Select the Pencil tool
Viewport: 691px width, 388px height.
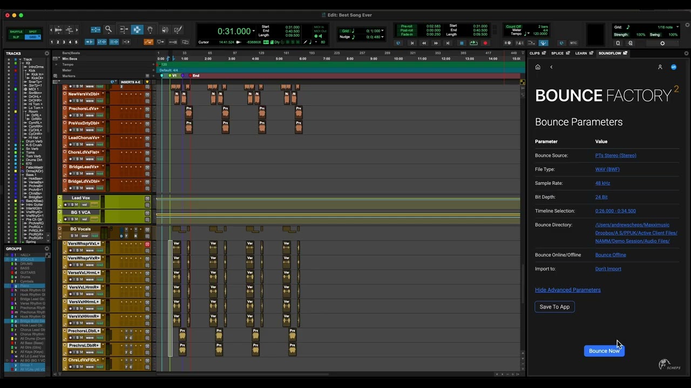pyautogui.click(x=178, y=30)
